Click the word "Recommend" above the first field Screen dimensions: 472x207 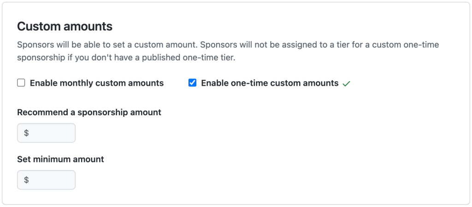[x=39, y=112]
